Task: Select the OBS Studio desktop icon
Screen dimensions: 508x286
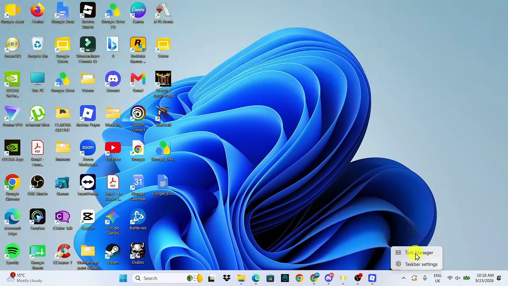Action: click(37, 186)
